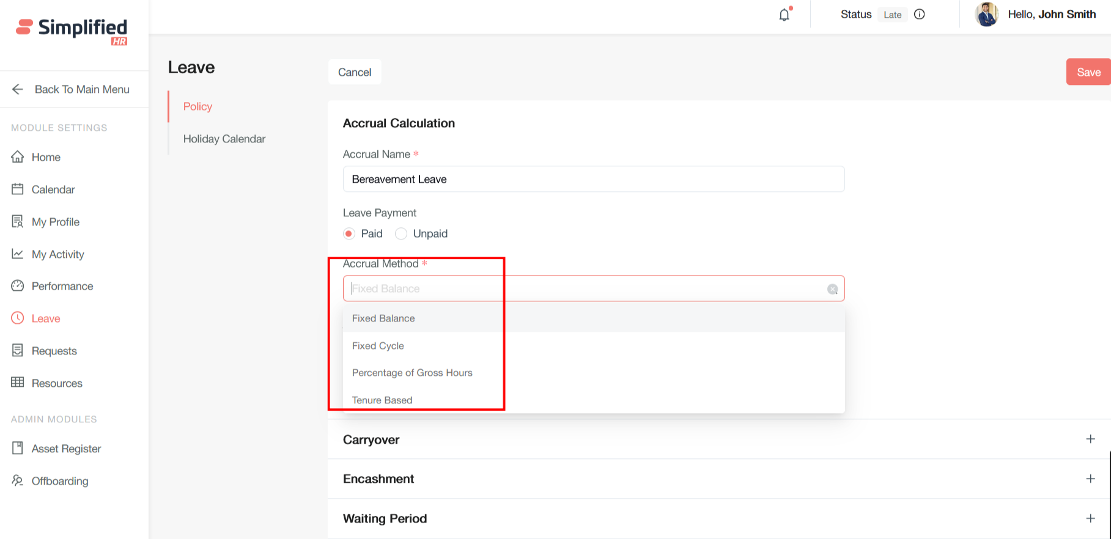
Task: Click the Asset Register icon
Action: pos(18,448)
